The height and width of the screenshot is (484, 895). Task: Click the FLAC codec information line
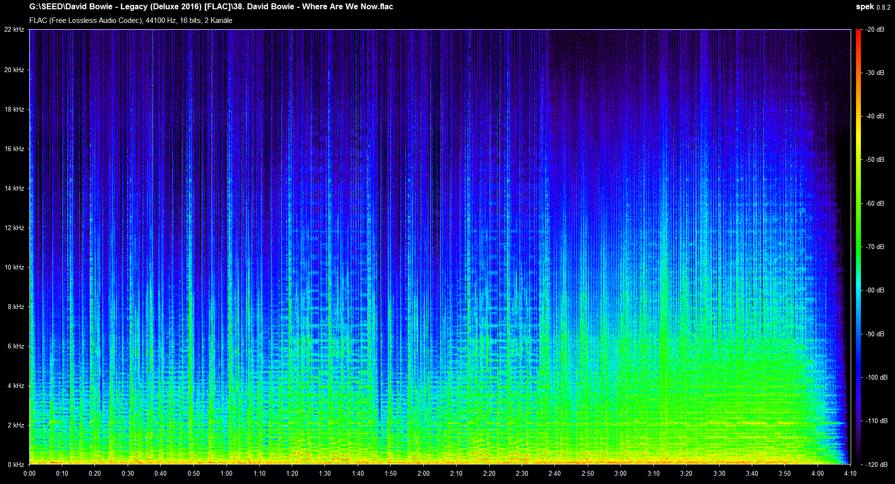coord(131,20)
